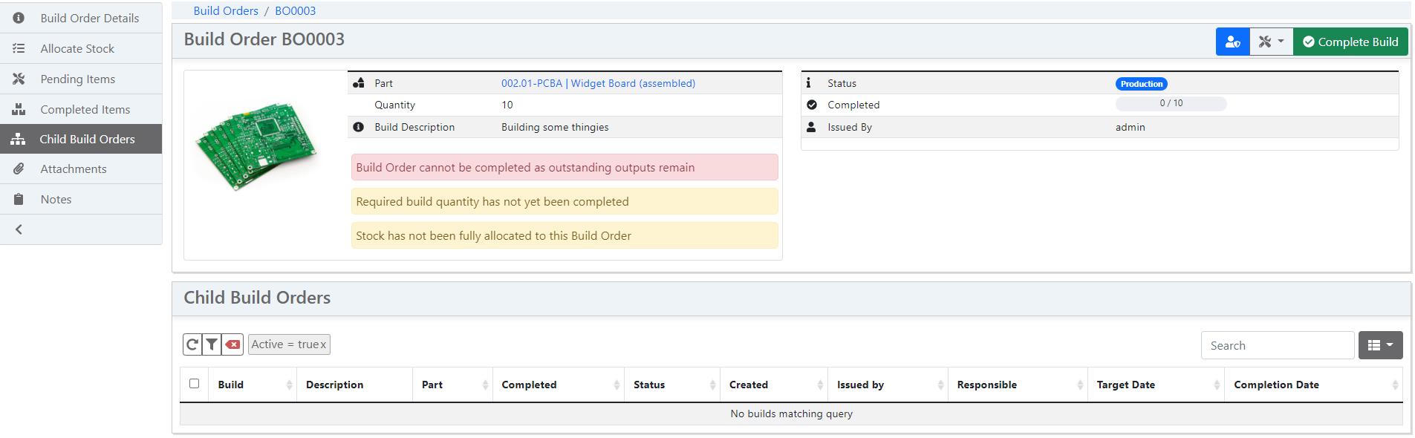Click the Notes clipboard icon
1415x438 pixels.
point(19,199)
